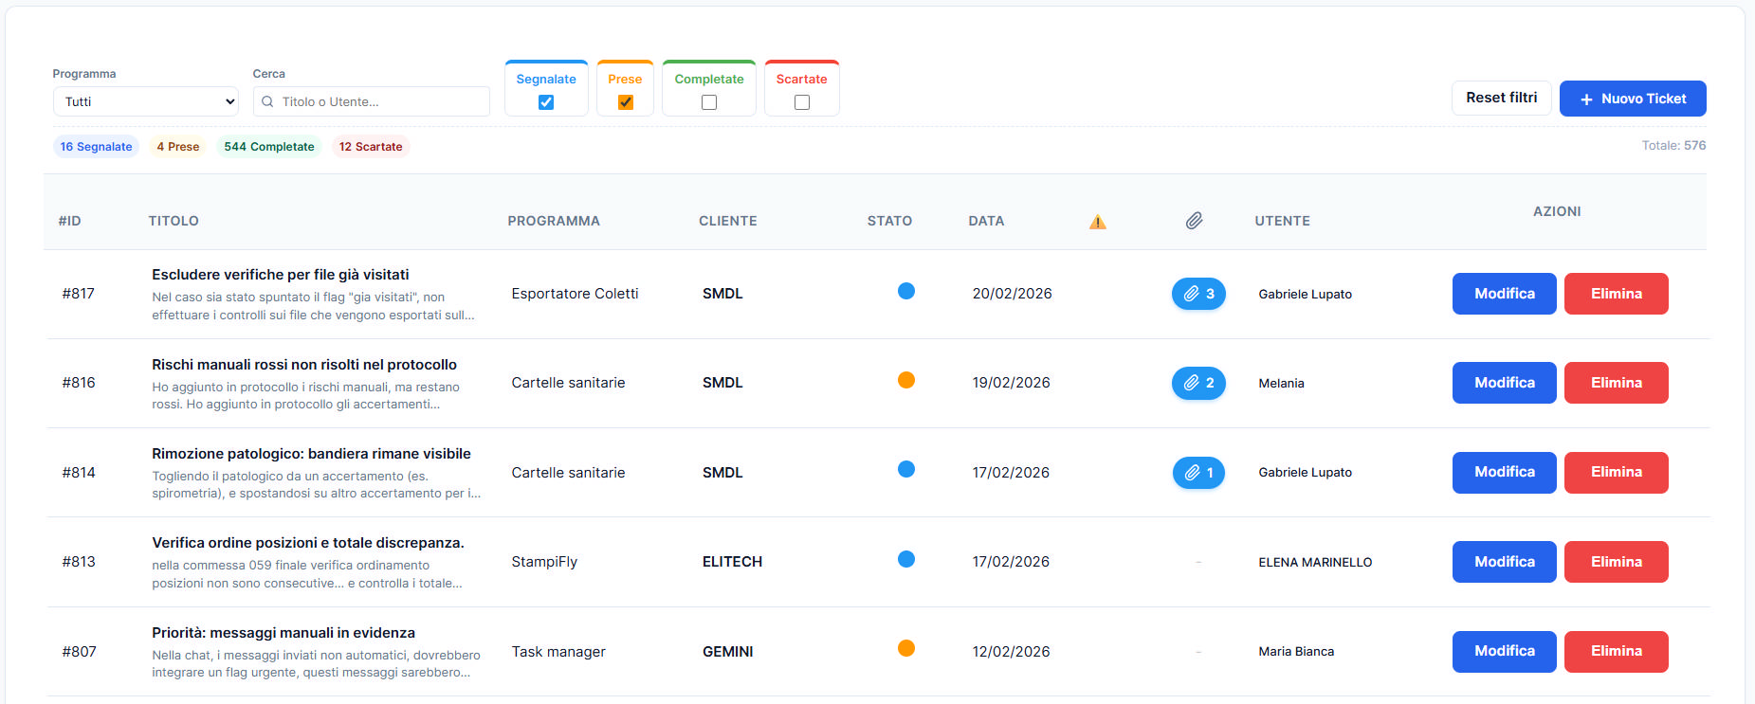Open the 2 attachments badge on ticket #816
The width and height of the screenshot is (1755, 704).
pyautogui.click(x=1198, y=383)
